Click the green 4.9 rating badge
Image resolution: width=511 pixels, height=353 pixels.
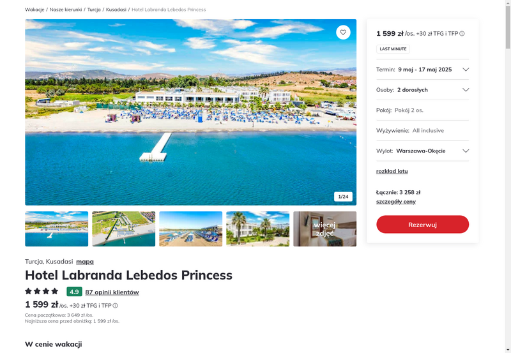(74, 292)
